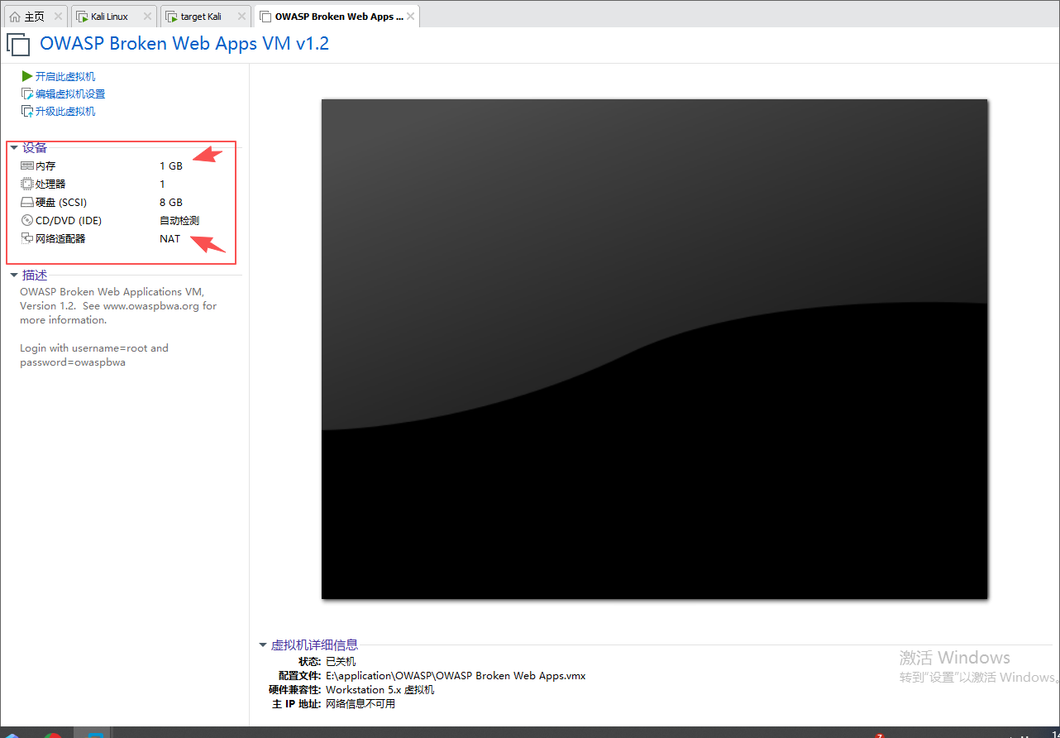Switch to the 主页 tab
Screen dimensions: 1060x738
pos(35,16)
